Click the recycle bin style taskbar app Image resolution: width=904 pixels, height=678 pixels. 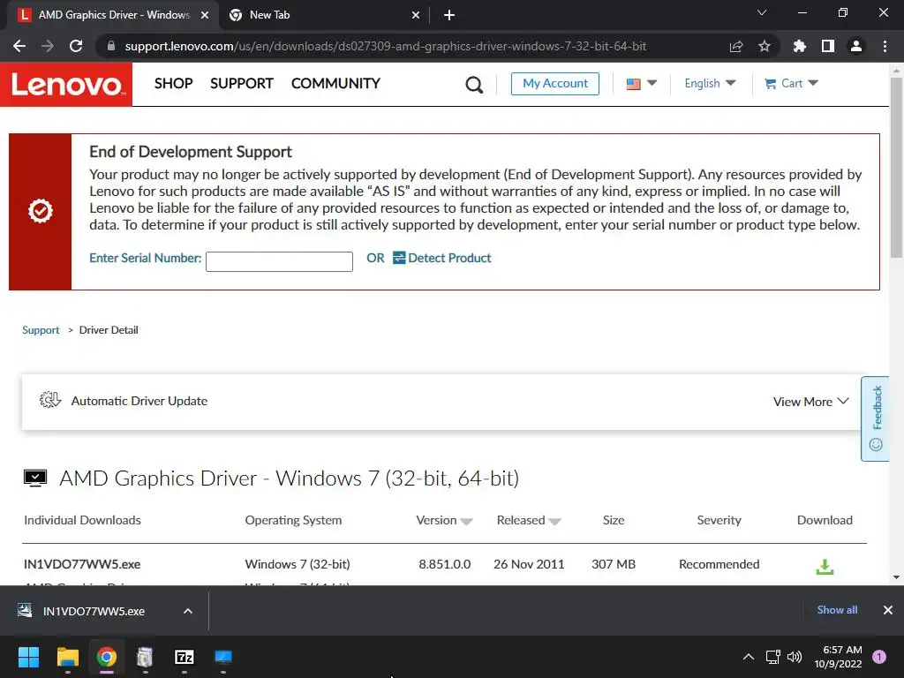pos(145,657)
